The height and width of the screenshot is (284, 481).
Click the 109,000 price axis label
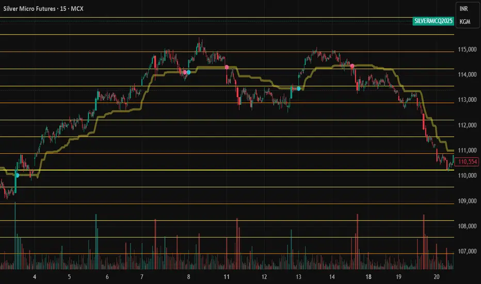(467, 201)
